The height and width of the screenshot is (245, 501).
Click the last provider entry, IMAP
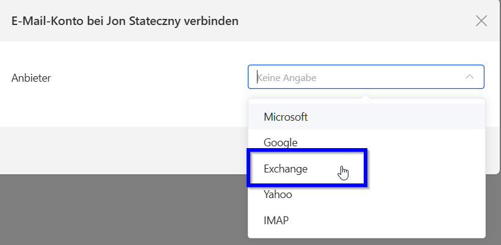click(x=276, y=221)
